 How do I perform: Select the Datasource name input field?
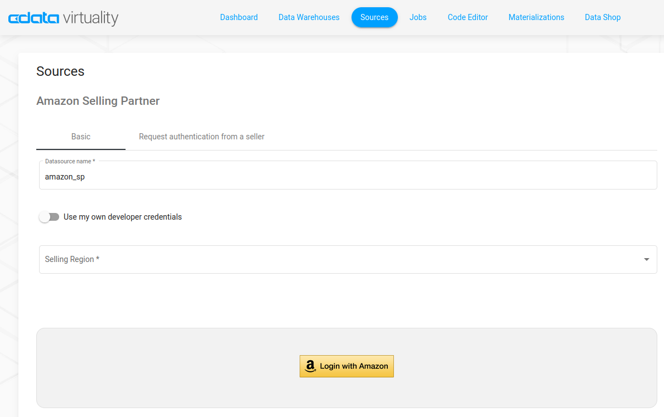coord(347,174)
